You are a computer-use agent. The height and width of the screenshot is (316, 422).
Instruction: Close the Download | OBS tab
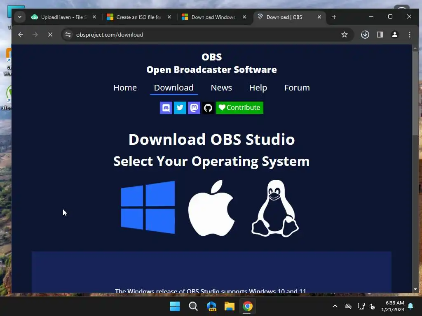pyautogui.click(x=319, y=17)
